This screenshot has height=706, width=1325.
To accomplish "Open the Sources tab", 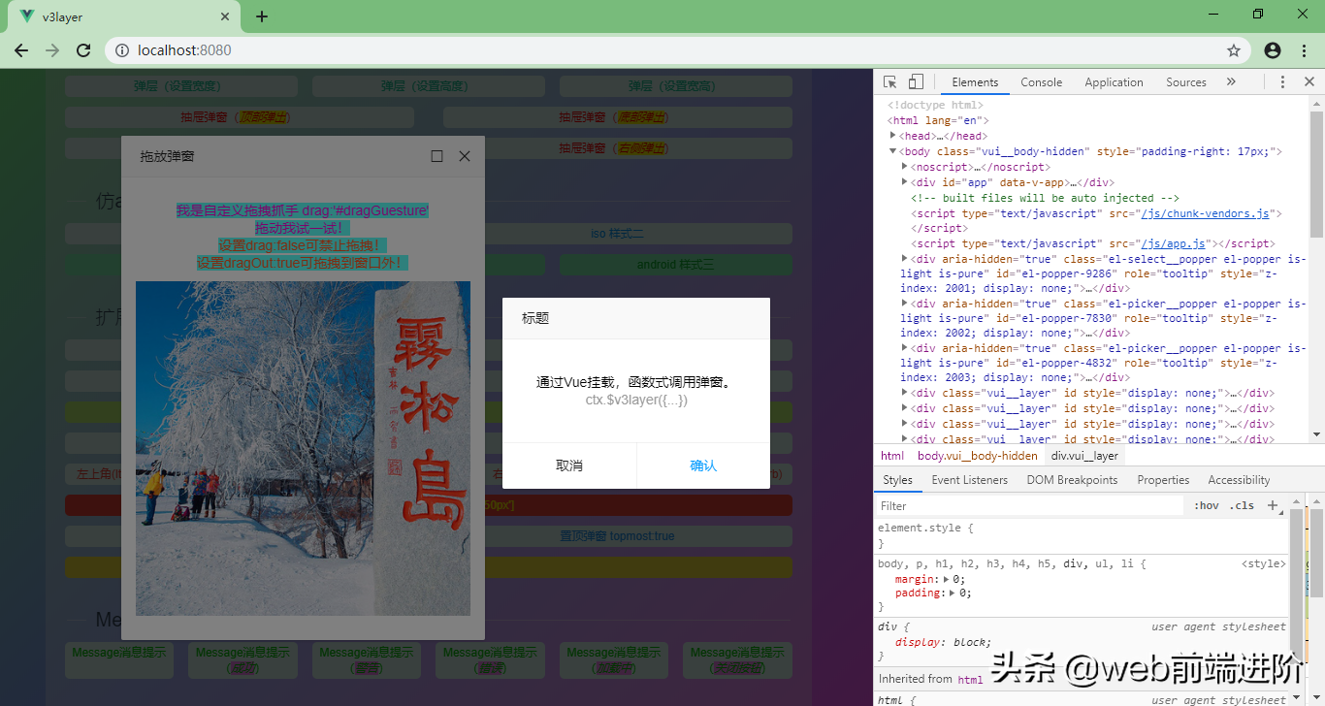I will click(x=1186, y=82).
